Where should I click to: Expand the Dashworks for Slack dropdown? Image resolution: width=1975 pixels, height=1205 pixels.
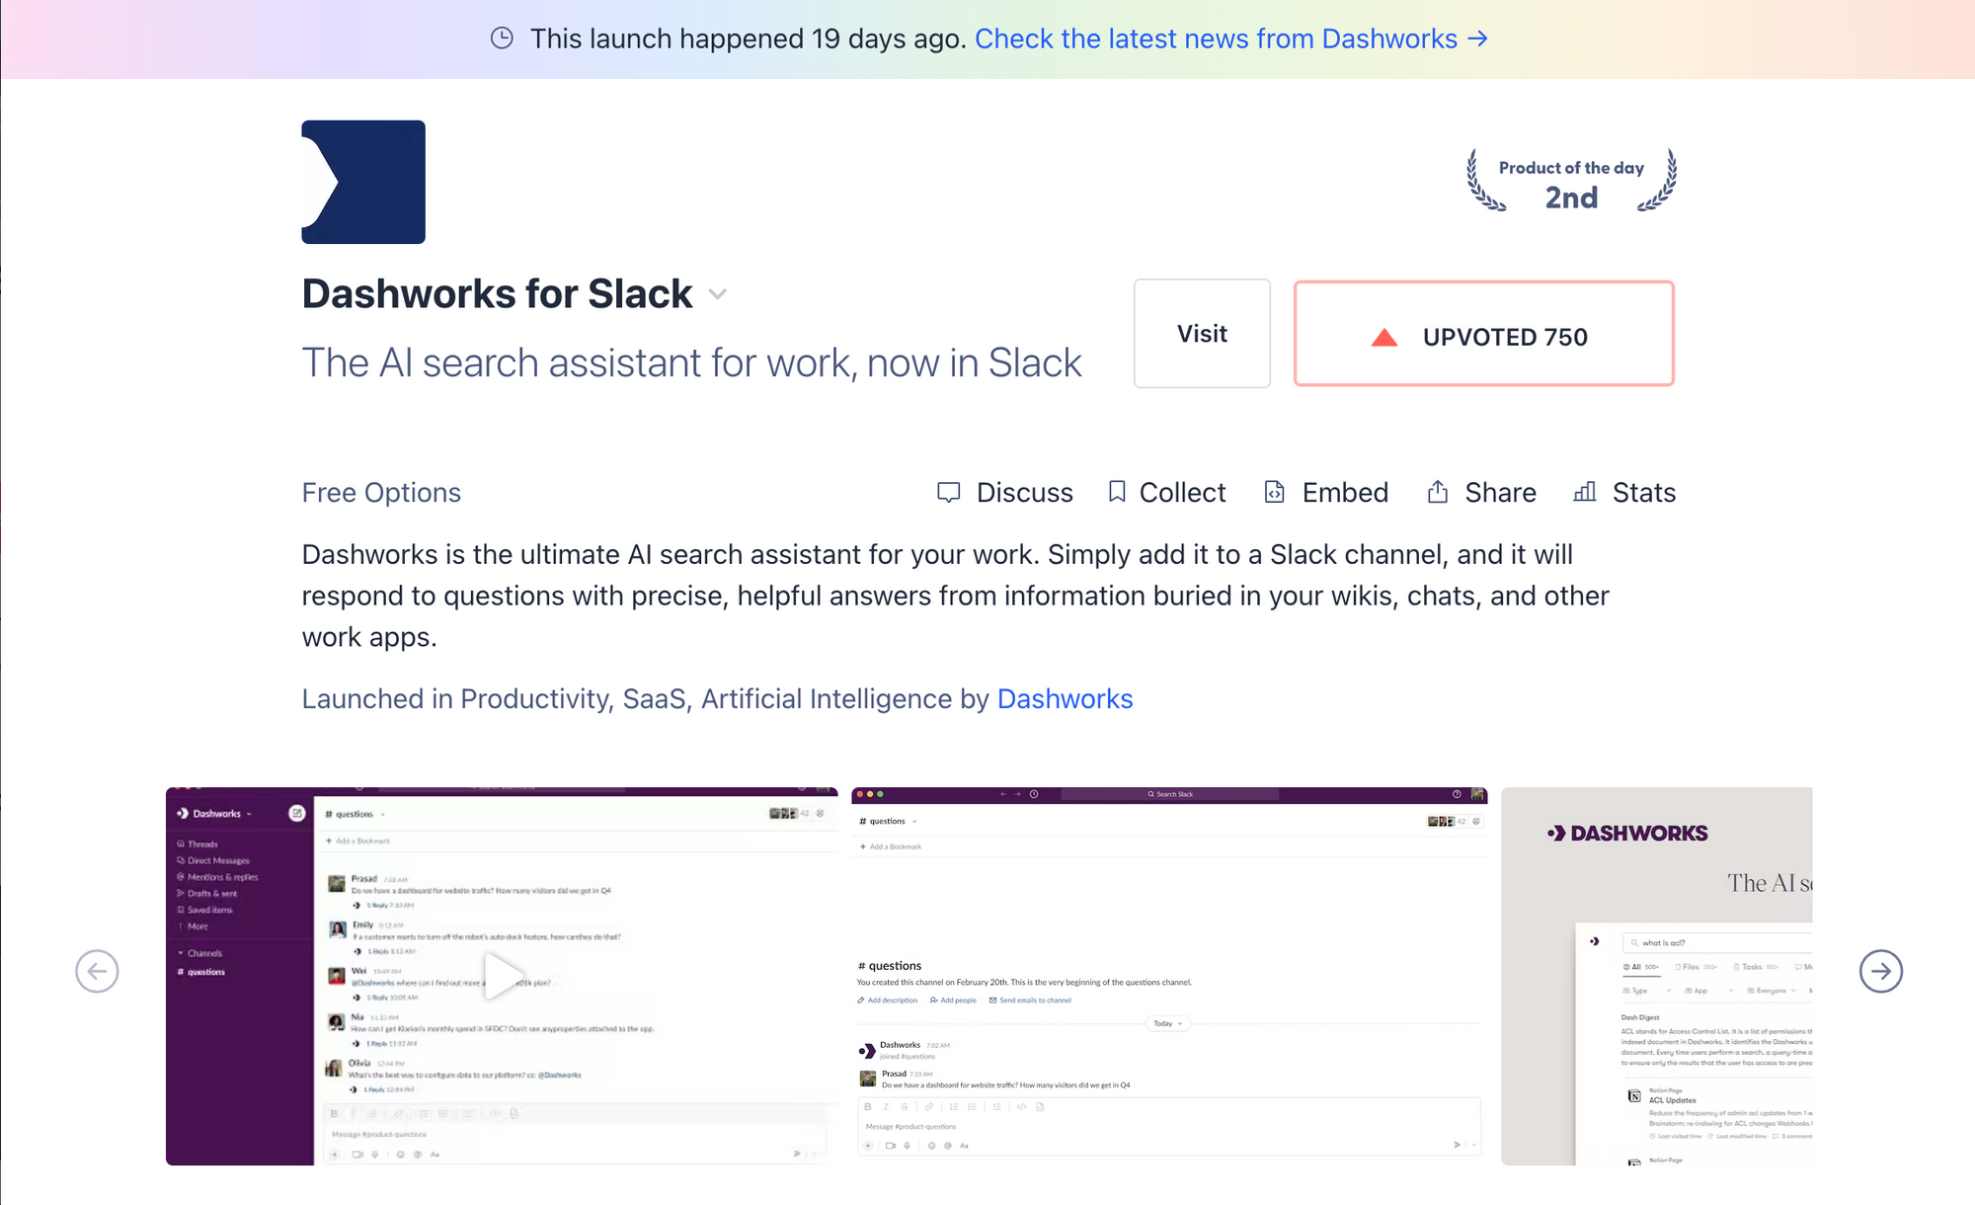coord(720,295)
